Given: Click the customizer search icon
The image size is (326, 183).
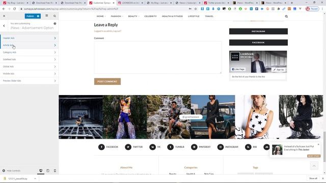Looking at the screenshot, I should coord(55,16).
